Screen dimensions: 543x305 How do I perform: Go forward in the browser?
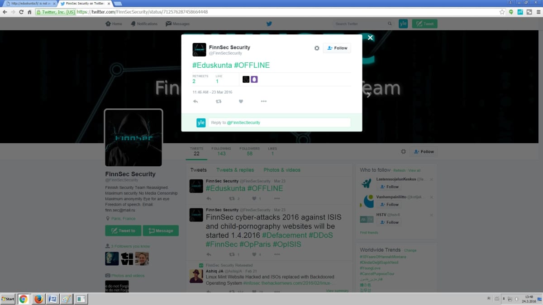[x=13, y=12]
